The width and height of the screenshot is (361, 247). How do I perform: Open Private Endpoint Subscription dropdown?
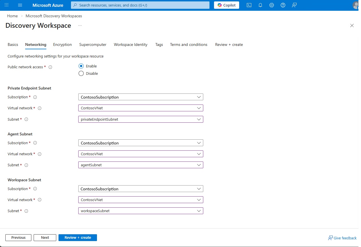coord(141,97)
